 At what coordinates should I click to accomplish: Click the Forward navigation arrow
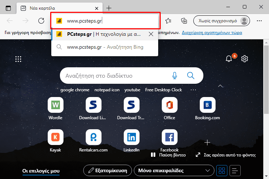click(x=25, y=21)
